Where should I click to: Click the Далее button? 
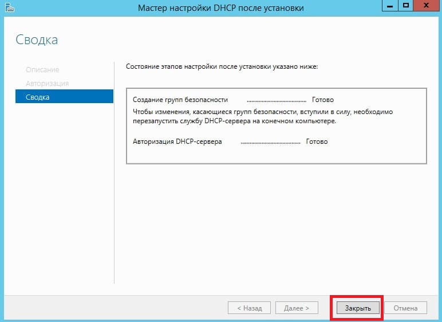point(297,308)
